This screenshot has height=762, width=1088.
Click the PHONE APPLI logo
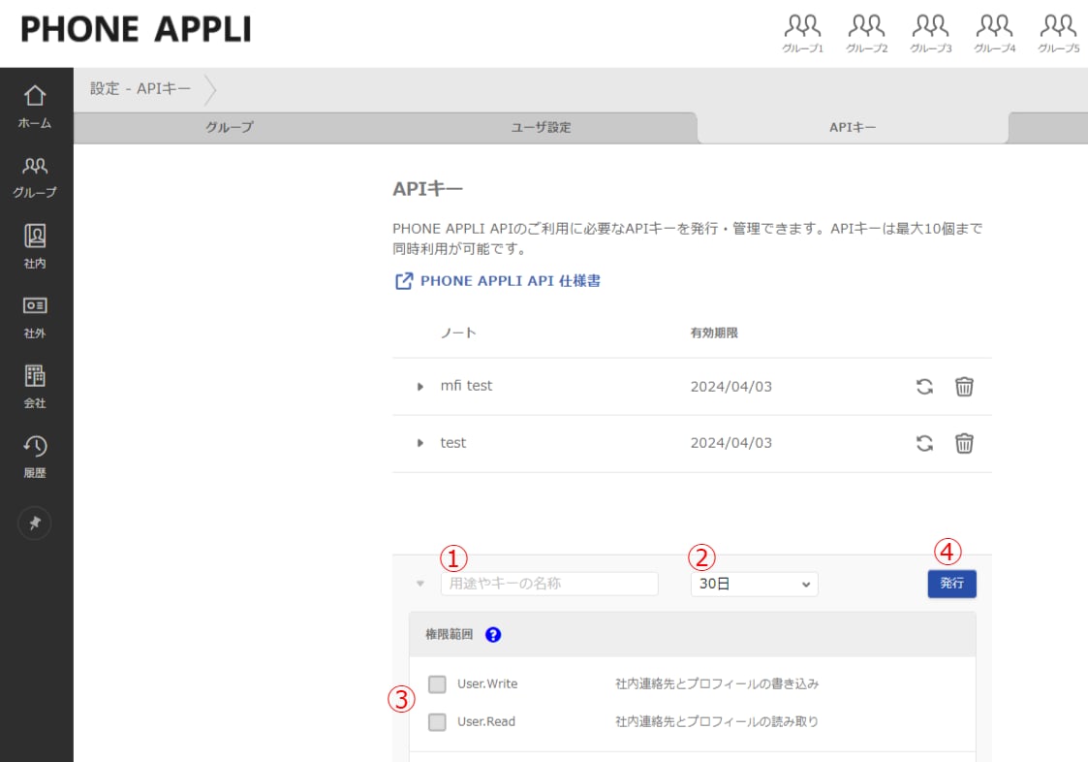[136, 29]
